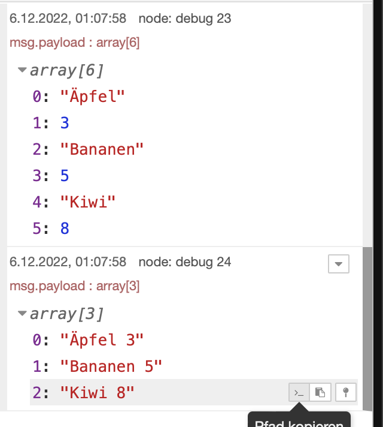Click the copy path icon for Kiwi 8
This screenshot has width=383, height=427.
[297, 393]
